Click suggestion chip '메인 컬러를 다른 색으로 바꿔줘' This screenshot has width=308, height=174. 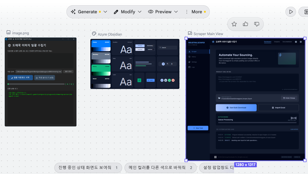point(160,168)
